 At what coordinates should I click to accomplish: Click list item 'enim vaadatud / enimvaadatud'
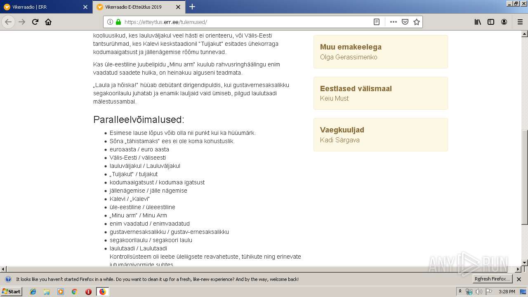(150, 224)
